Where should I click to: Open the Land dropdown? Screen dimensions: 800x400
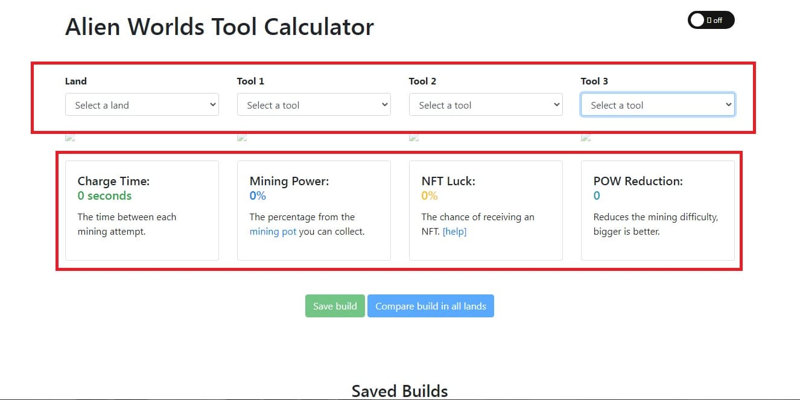pyautogui.click(x=142, y=105)
